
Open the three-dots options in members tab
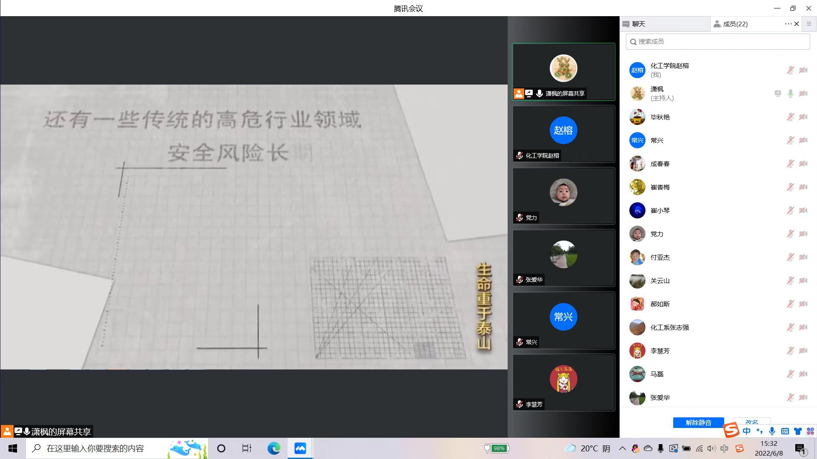tap(788, 24)
